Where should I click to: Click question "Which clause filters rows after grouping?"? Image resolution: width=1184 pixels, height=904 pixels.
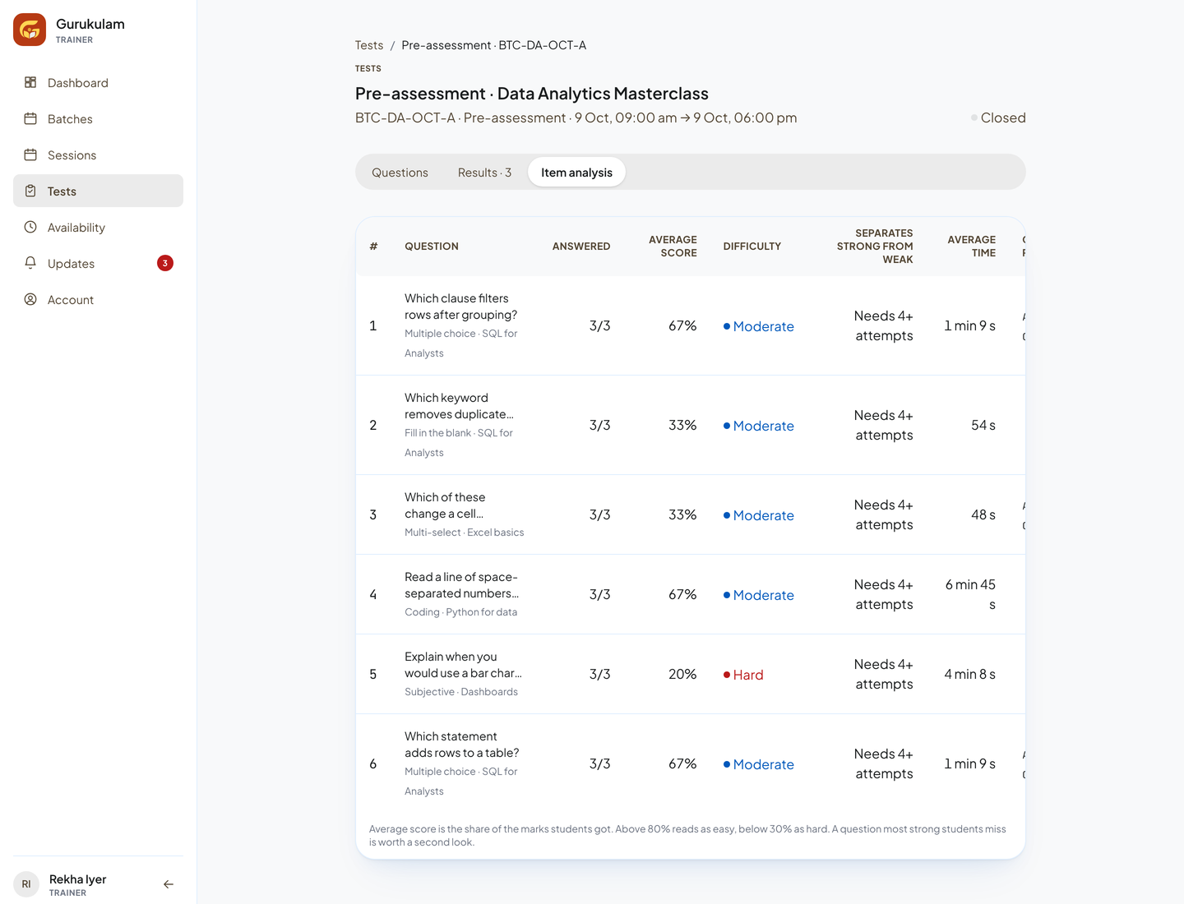tap(460, 307)
